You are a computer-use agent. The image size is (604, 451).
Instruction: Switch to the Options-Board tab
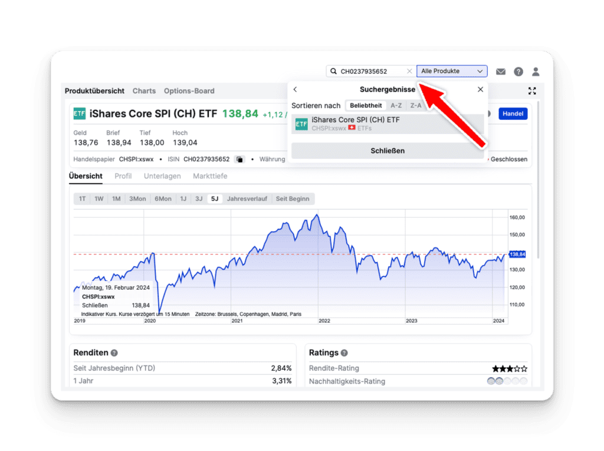189,91
